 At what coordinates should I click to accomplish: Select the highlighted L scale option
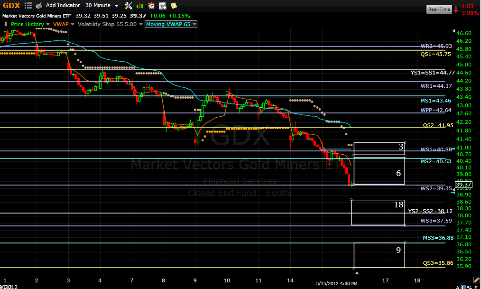point(463,287)
